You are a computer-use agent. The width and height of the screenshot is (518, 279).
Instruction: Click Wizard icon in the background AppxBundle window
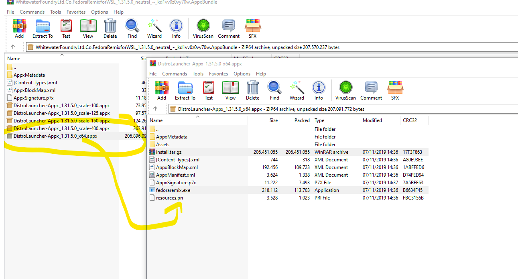154,29
